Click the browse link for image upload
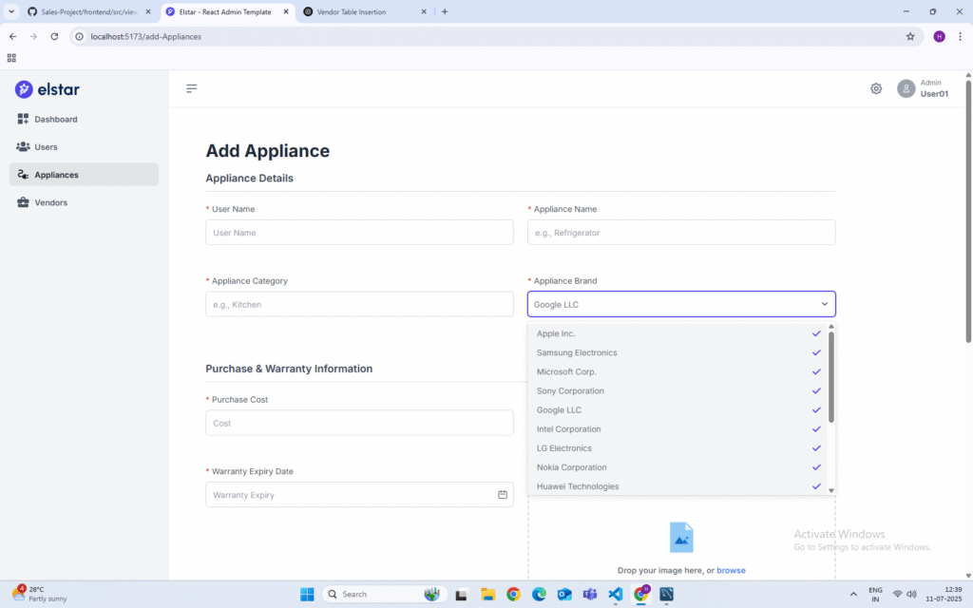This screenshot has height=608, width=973. 731,570
